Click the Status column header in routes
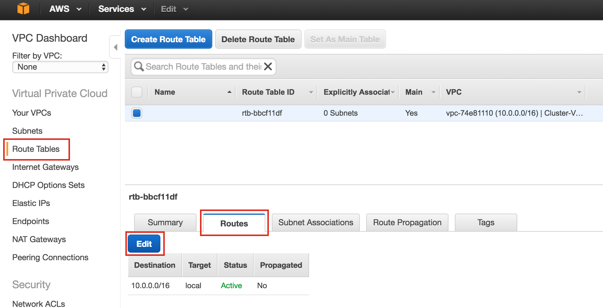 [235, 265]
